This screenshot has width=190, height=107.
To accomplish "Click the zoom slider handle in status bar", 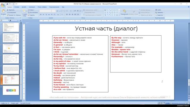I will tap(178, 103).
